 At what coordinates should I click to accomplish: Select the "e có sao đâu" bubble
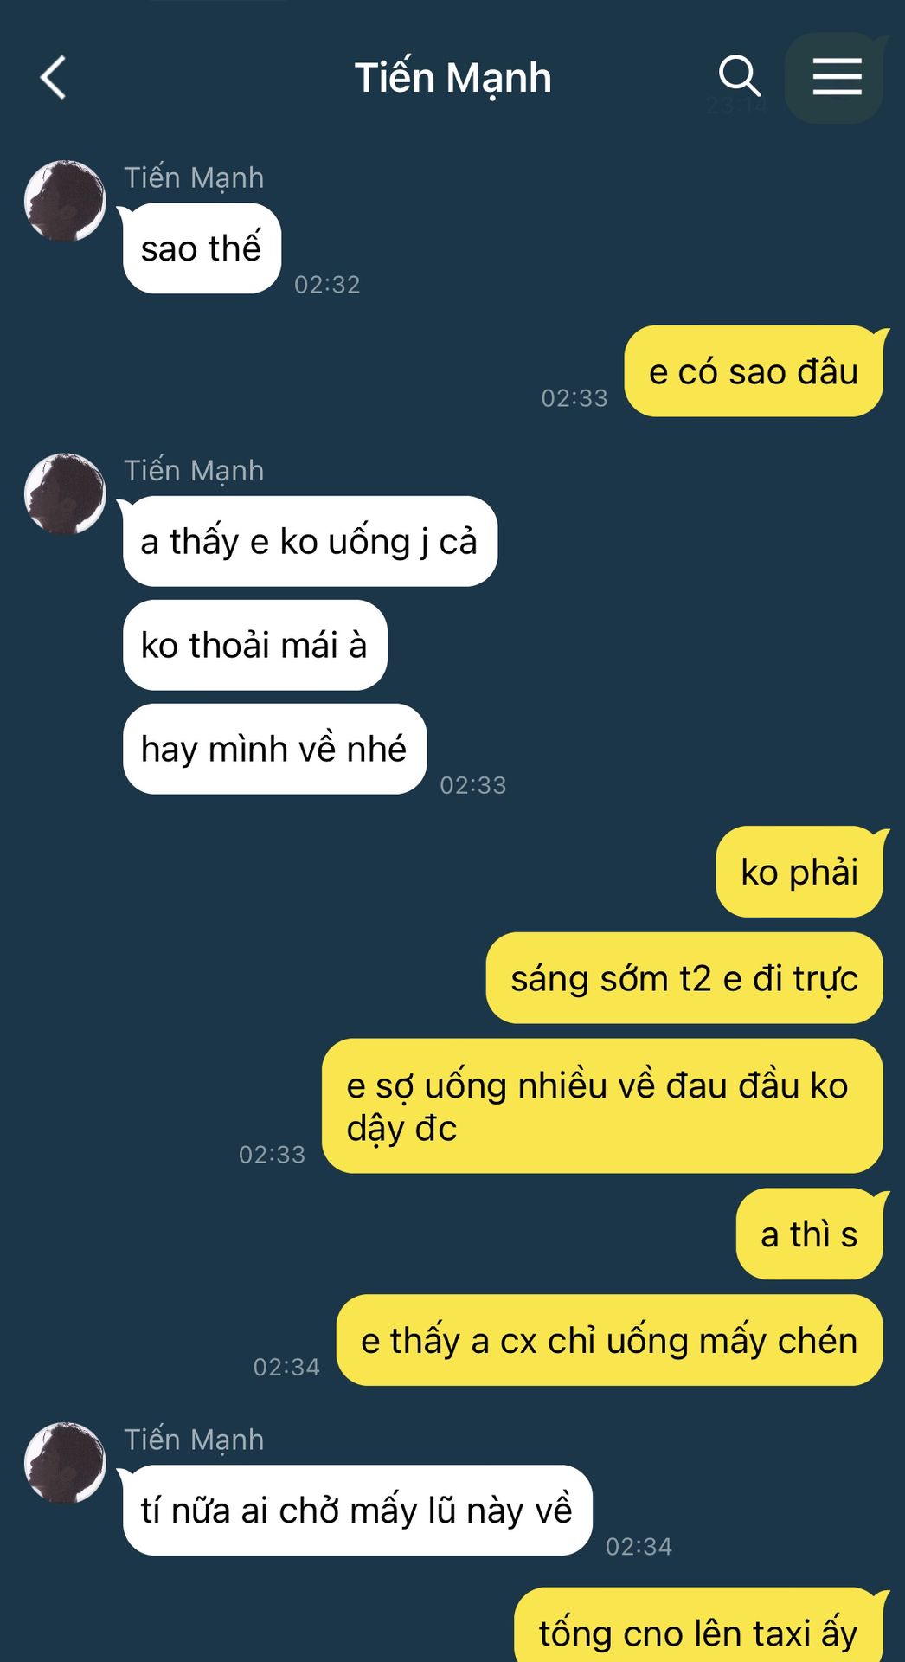click(754, 371)
